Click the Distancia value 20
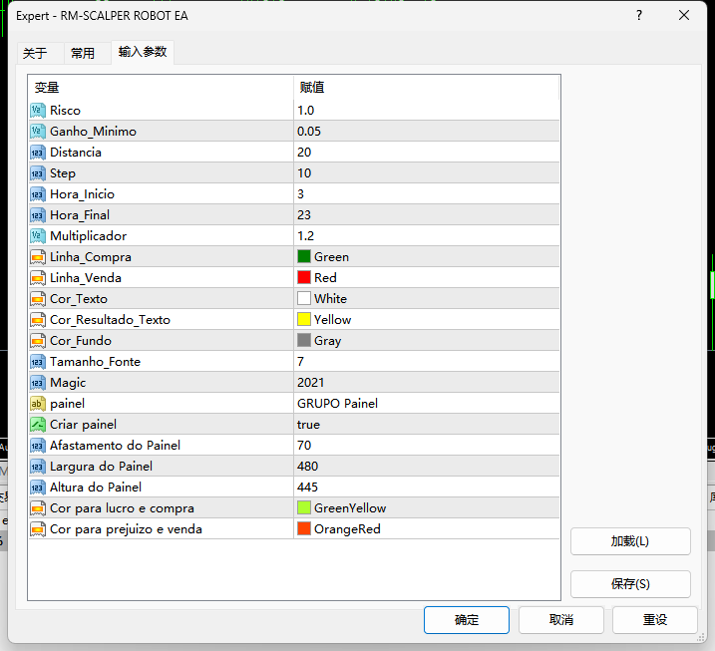Image resolution: width=715 pixels, height=651 pixels. 304,153
